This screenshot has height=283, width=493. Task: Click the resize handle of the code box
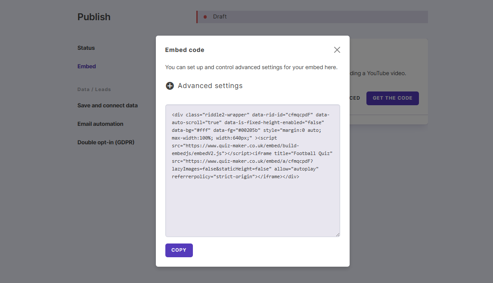[338, 234]
